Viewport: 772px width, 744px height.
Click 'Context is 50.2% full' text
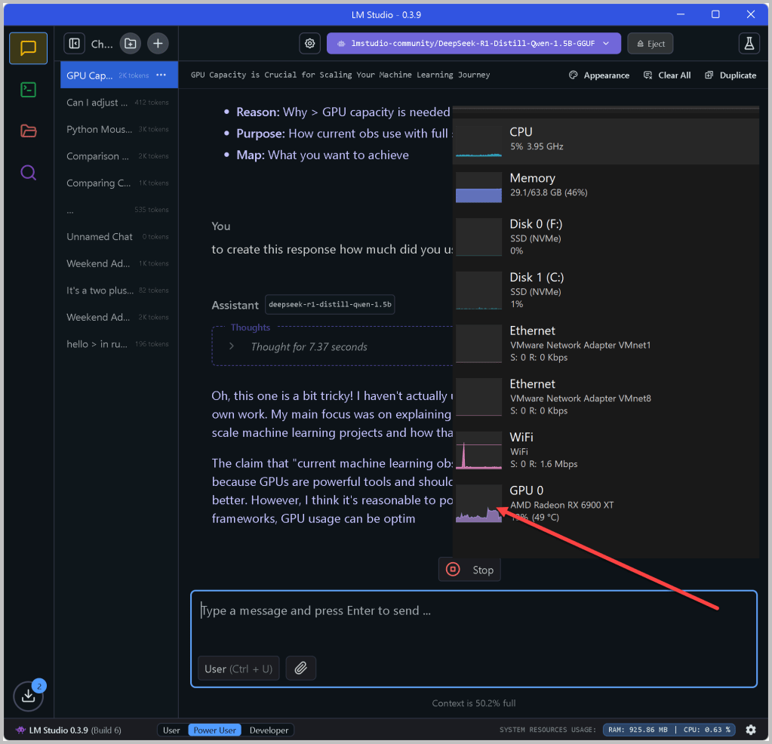[x=474, y=703]
